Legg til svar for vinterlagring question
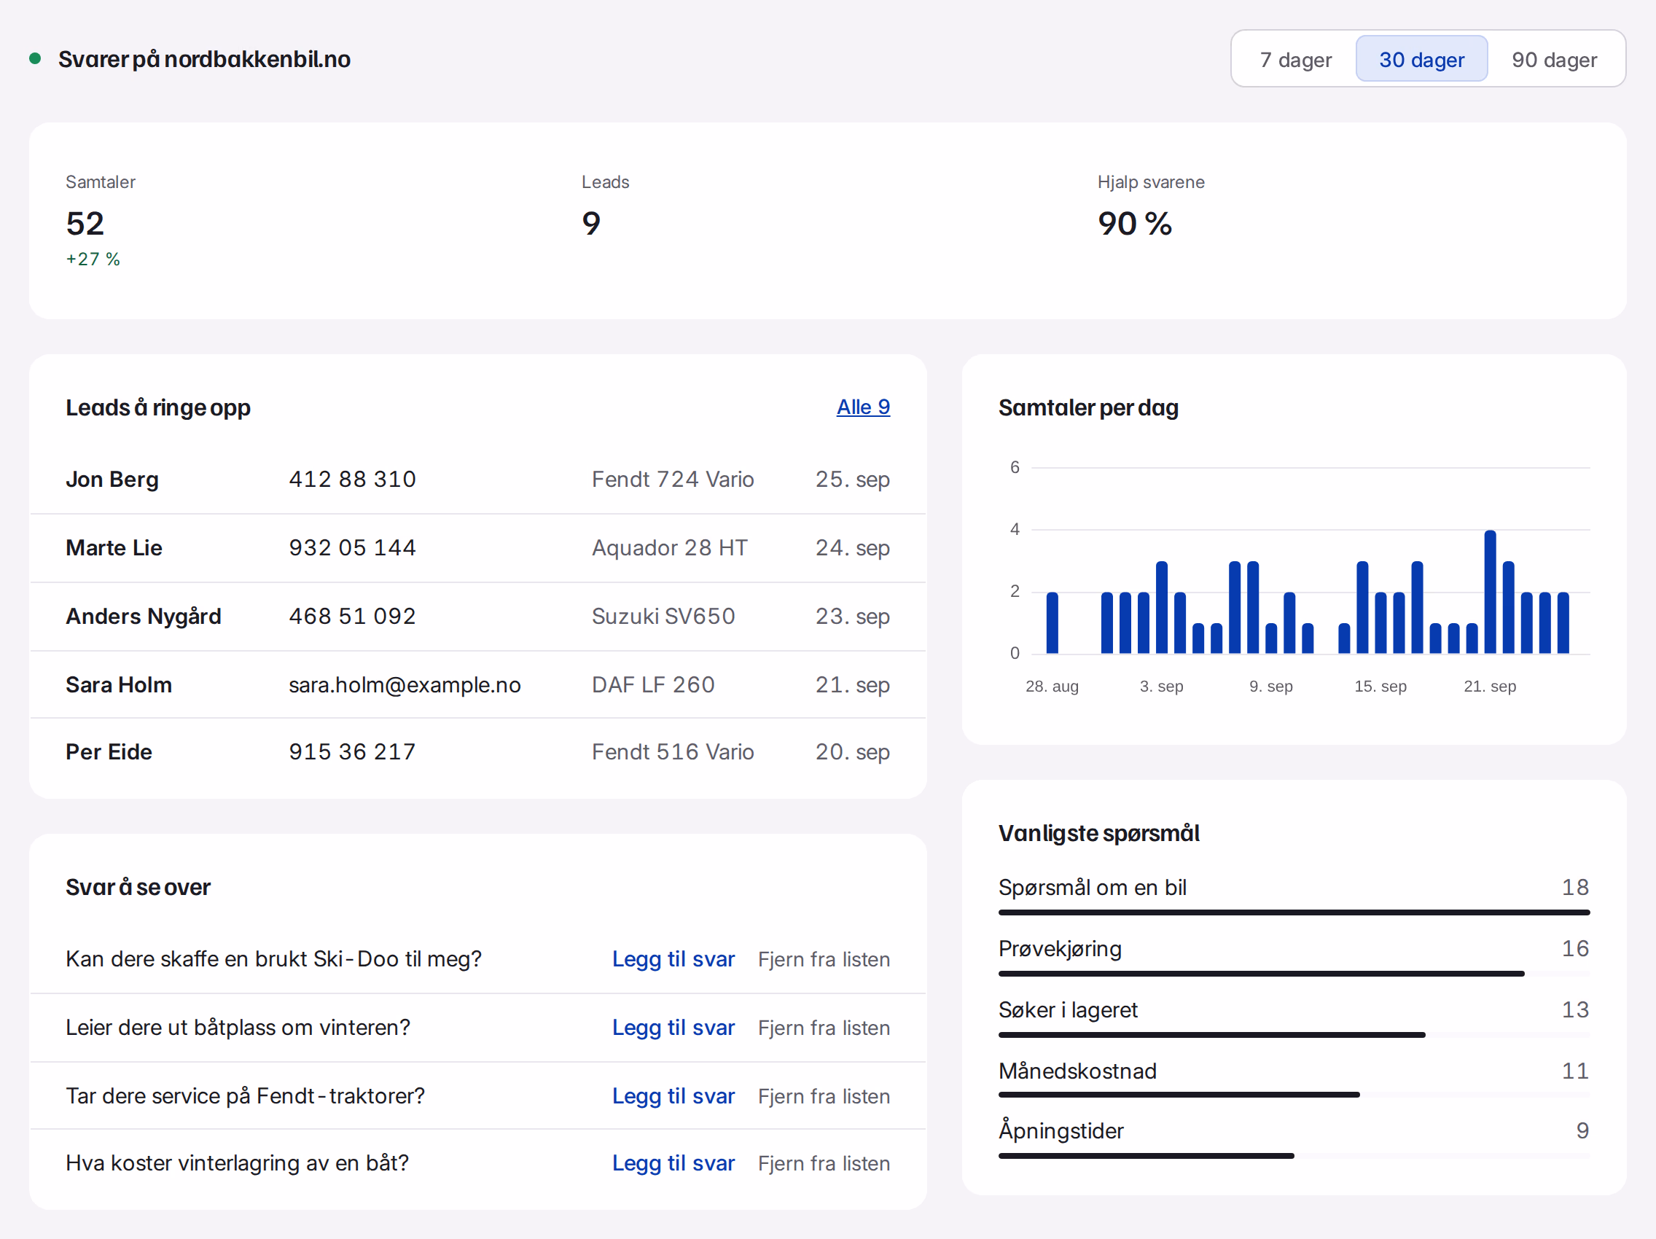Image resolution: width=1656 pixels, height=1239 pixels. point(673,1162)
